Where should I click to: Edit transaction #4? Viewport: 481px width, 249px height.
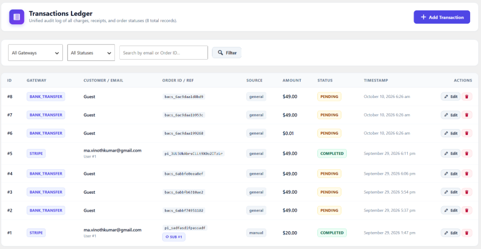point(450,174)
